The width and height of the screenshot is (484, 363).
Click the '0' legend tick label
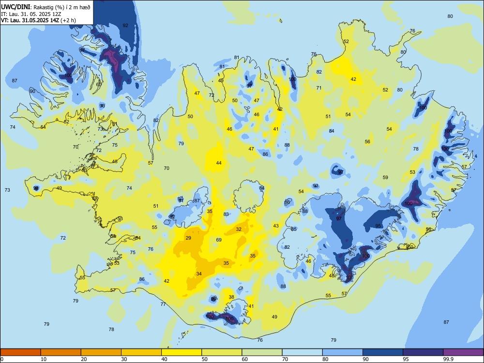2,359
